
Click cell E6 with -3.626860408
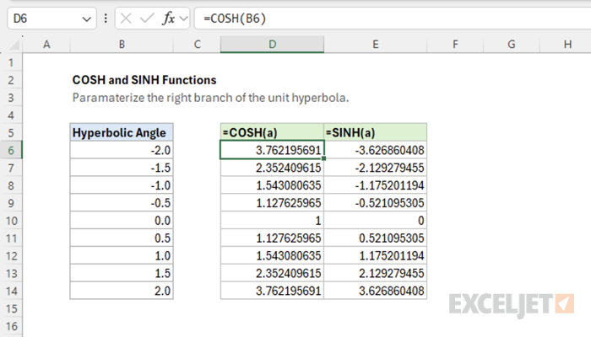376,151
